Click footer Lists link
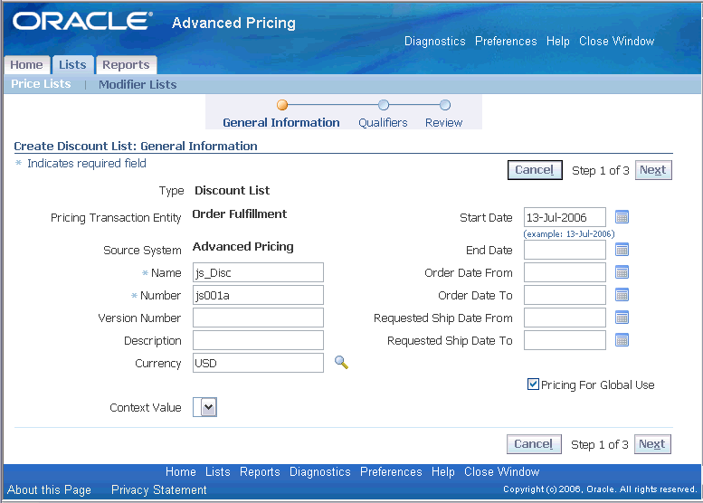 tap(218, 472)
